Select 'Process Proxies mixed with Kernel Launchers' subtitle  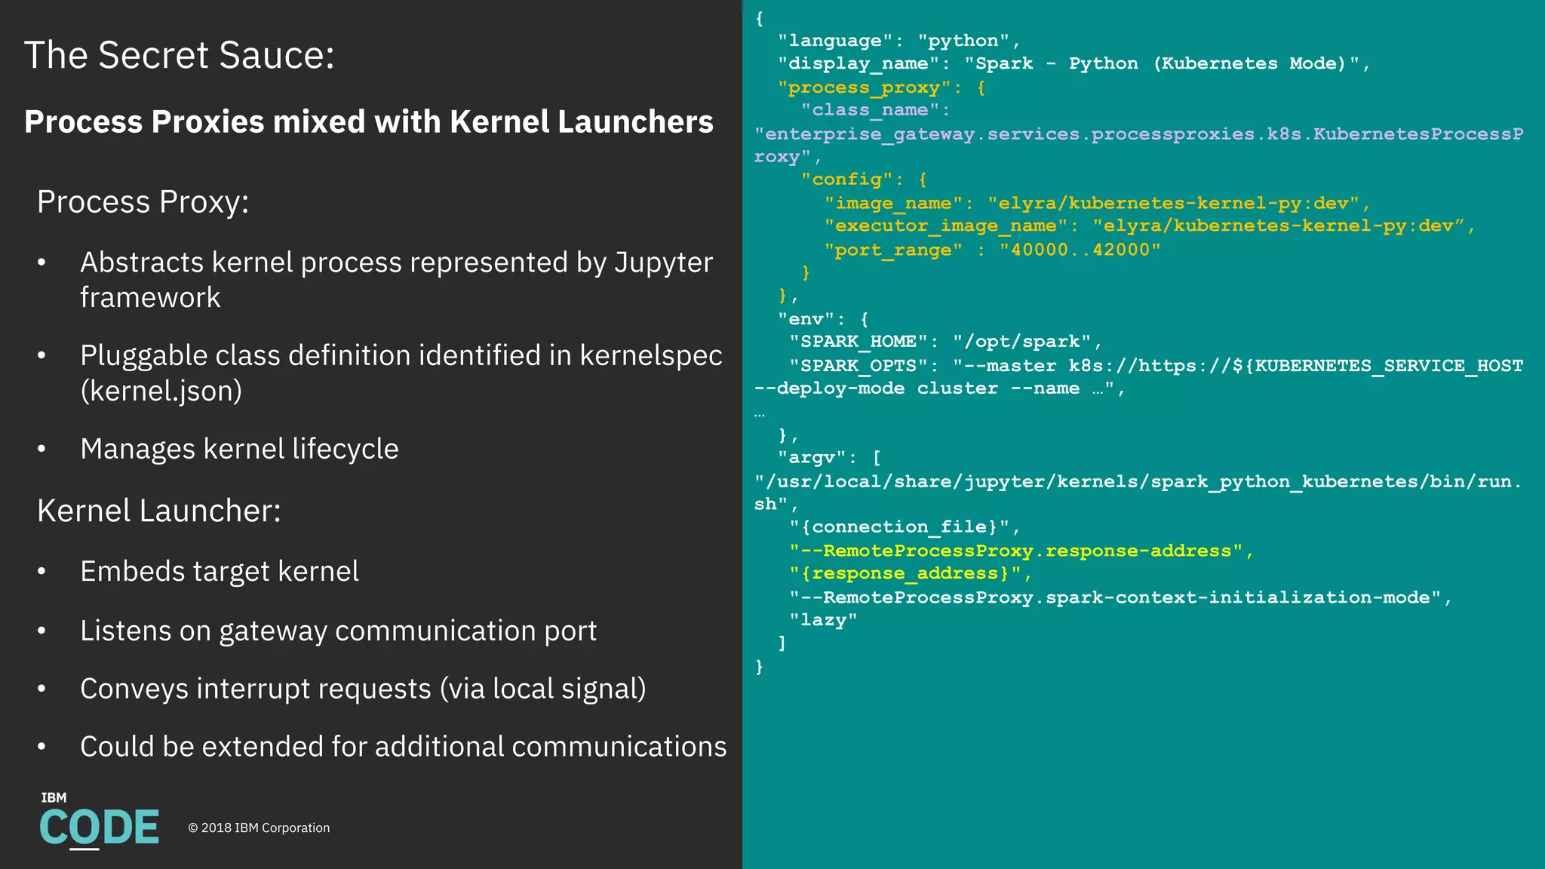coord(369,121)
